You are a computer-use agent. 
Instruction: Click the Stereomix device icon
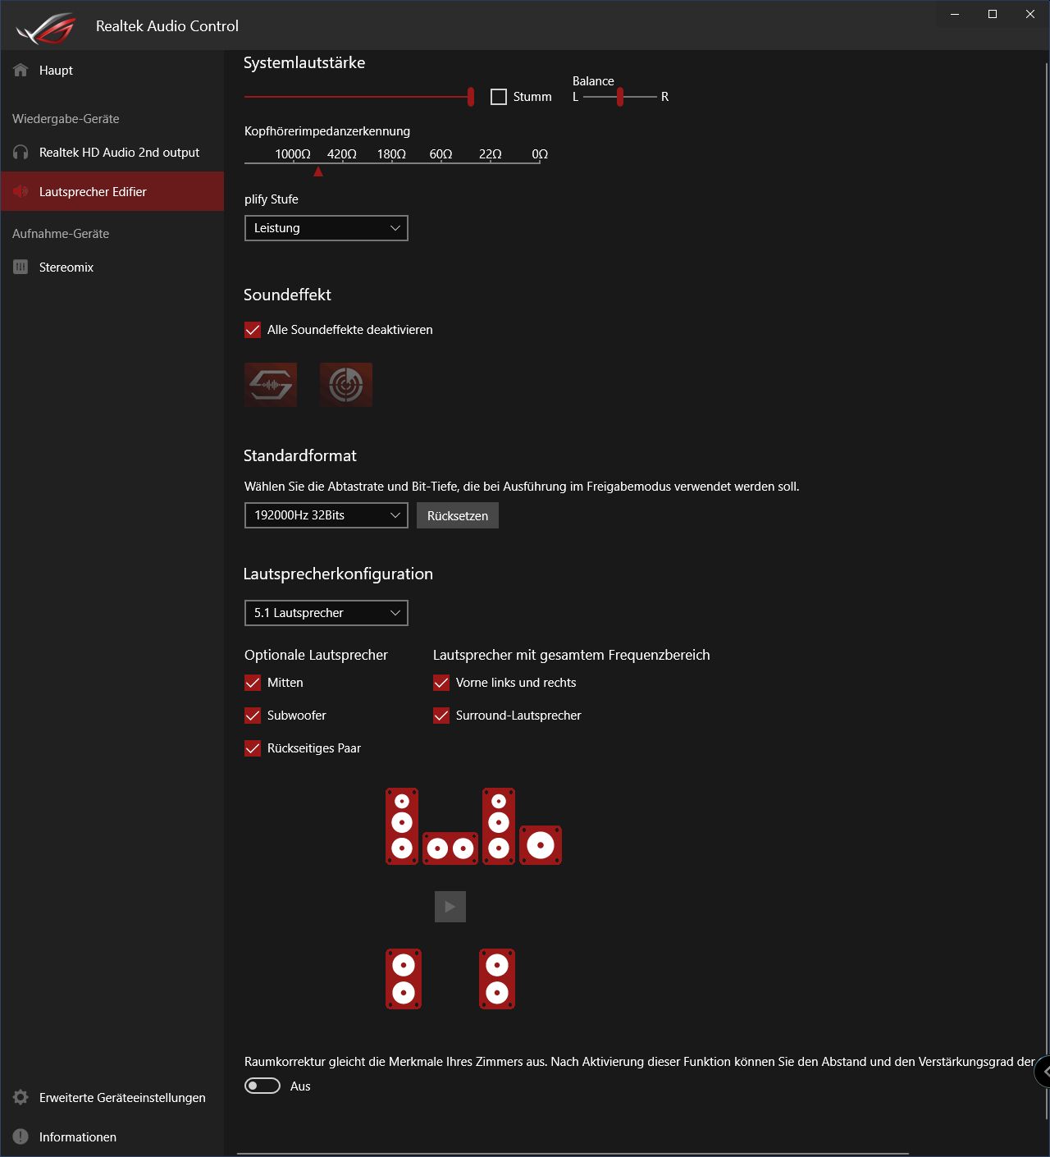click(21, 268)
